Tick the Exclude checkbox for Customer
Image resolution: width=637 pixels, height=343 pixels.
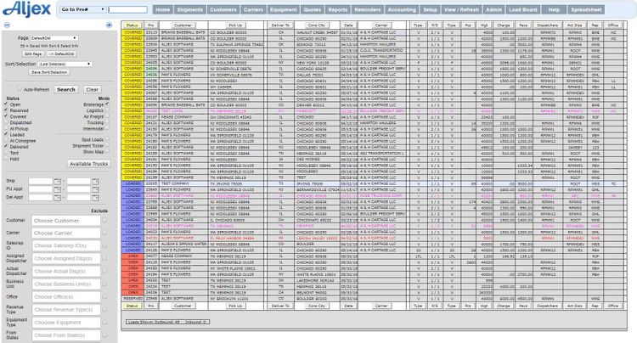(104, 221)
